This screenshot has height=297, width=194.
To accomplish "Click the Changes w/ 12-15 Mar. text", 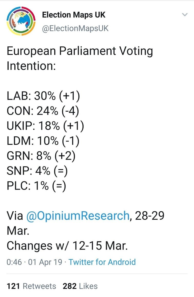I will [x=67, y=246].
